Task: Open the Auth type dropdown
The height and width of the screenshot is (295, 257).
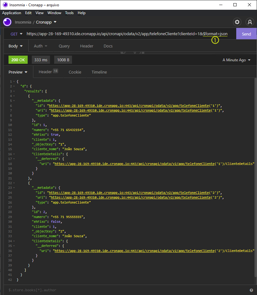Action: [x=41, y=46]
